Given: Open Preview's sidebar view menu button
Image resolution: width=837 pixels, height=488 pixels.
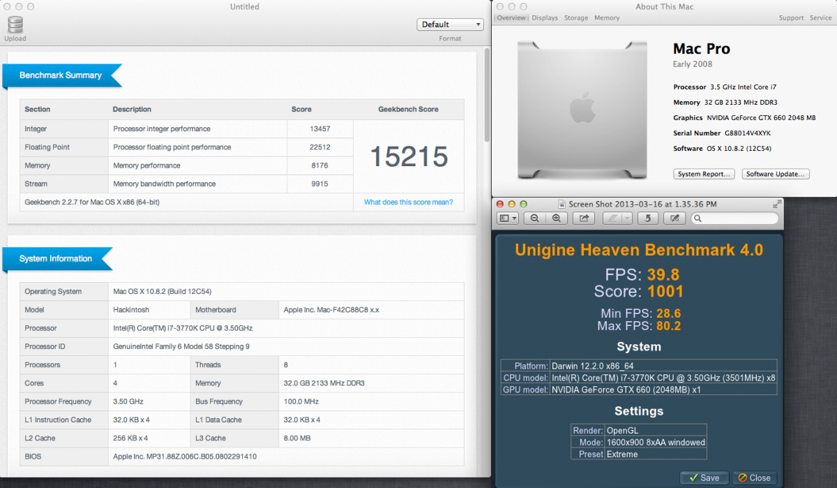Looking at the screenshot, I should (508, 219).
